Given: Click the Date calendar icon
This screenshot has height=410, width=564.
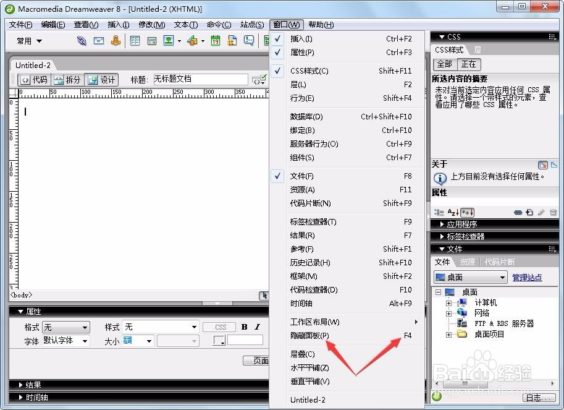Looking at the screenshot, I should click(x=216, y=41).
